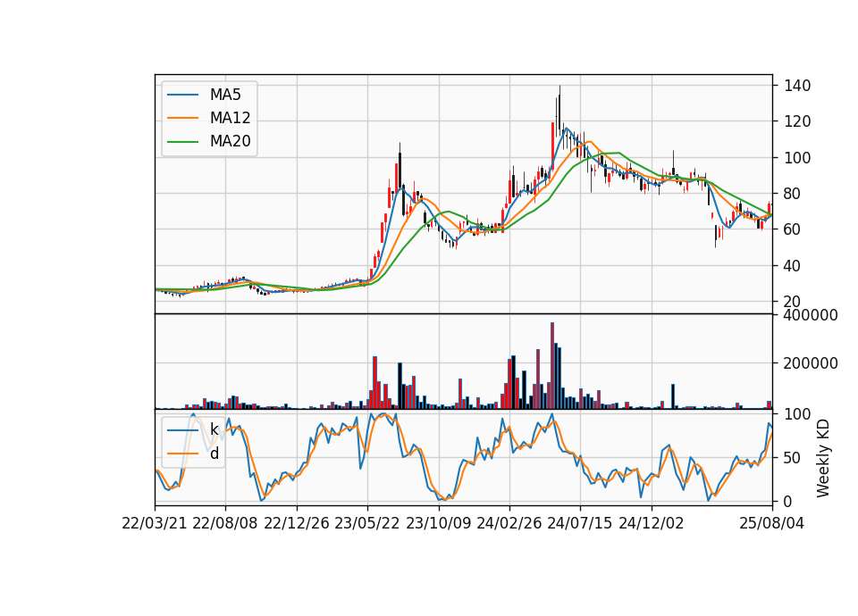
Task: Click the Weekly KD axis title
Action: [823, 458]
